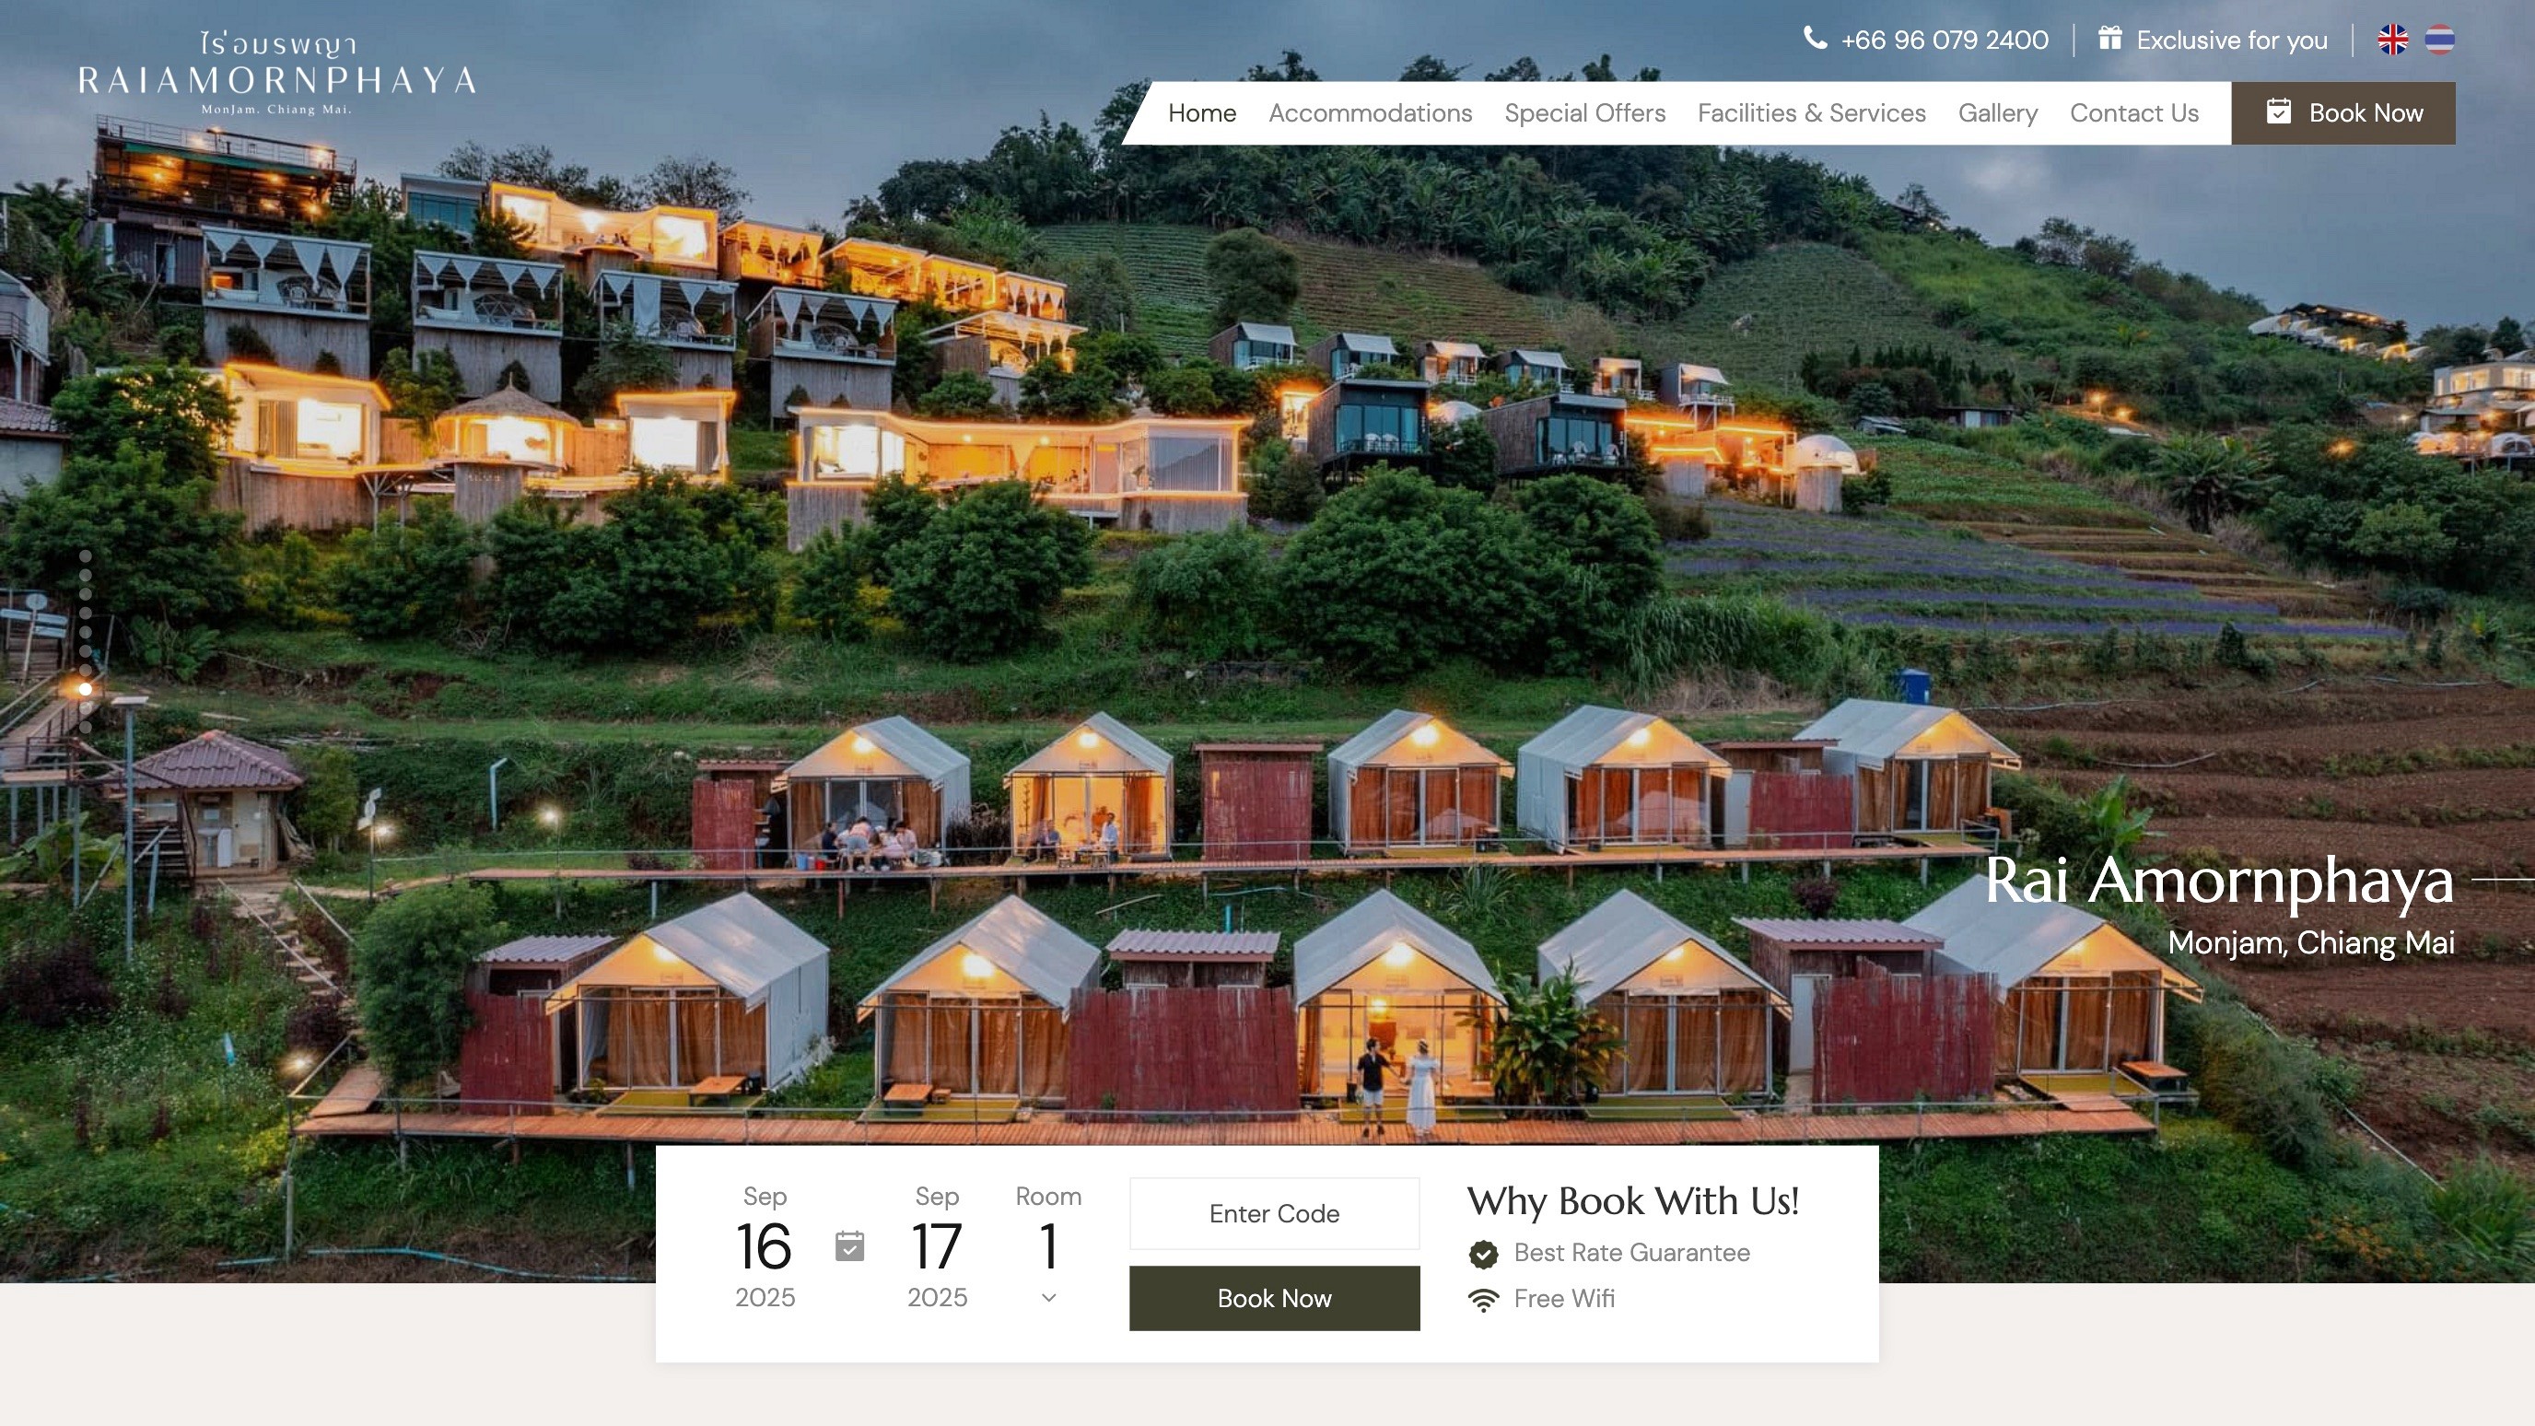The width and height of the screenshot is (2535, 1426).
Task: Click the calendar icon between the dates
Action: (849, 1245)
